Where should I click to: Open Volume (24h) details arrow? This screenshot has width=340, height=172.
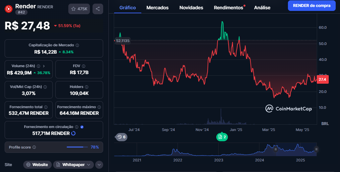(x=44, y=66)
